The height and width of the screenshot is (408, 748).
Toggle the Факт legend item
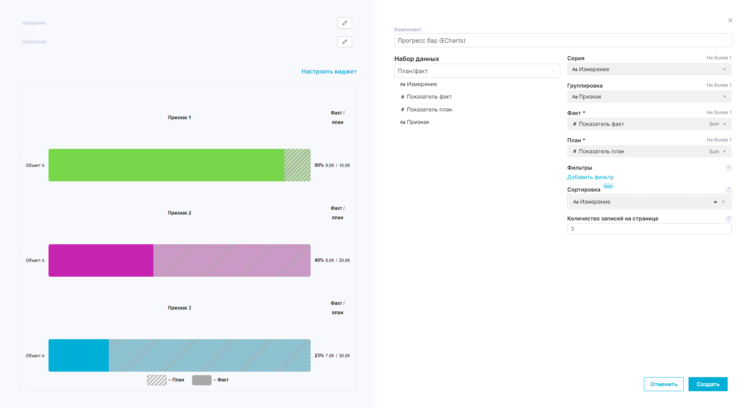pyautogui.click(x=210, y=380)
